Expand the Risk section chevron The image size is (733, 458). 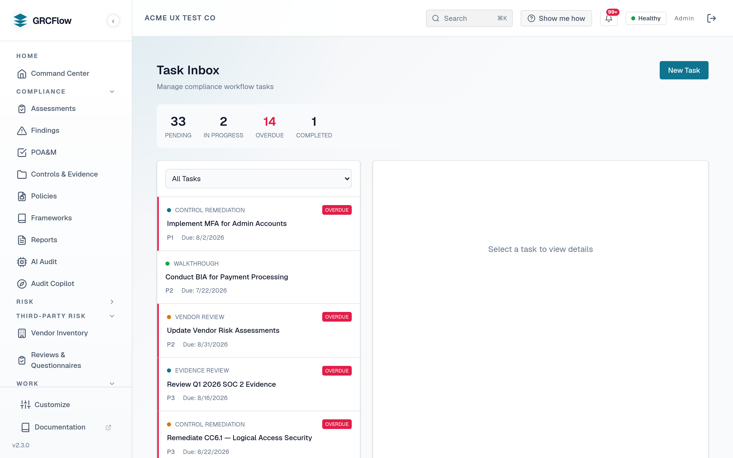coord(112,302)
